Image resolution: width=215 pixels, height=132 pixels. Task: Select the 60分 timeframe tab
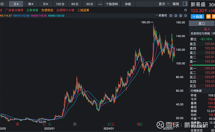click(x=75, y=4)
